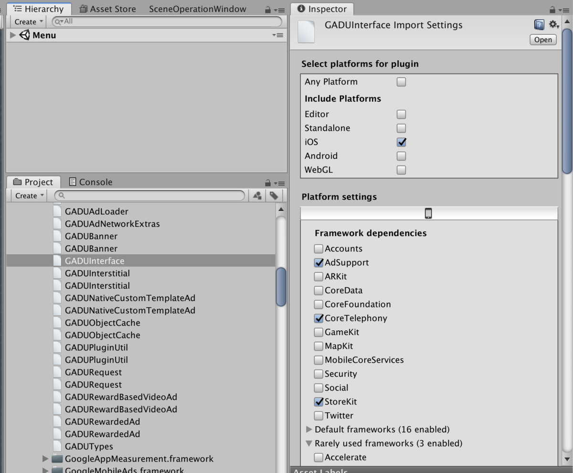Enable the Editor platform checkbox

401,115
